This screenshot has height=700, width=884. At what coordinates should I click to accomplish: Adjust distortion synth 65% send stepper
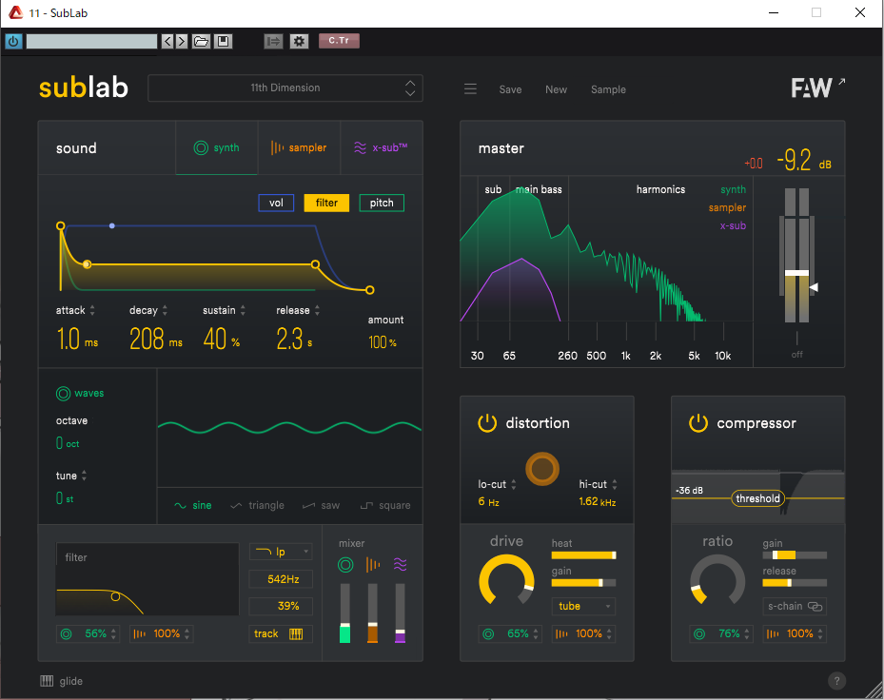536,633
